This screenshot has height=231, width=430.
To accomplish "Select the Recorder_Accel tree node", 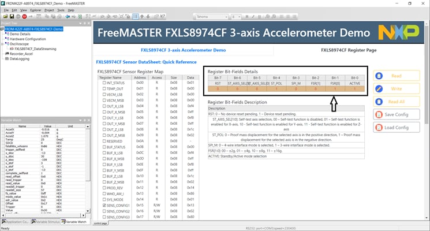I will [x=23, y=54].
